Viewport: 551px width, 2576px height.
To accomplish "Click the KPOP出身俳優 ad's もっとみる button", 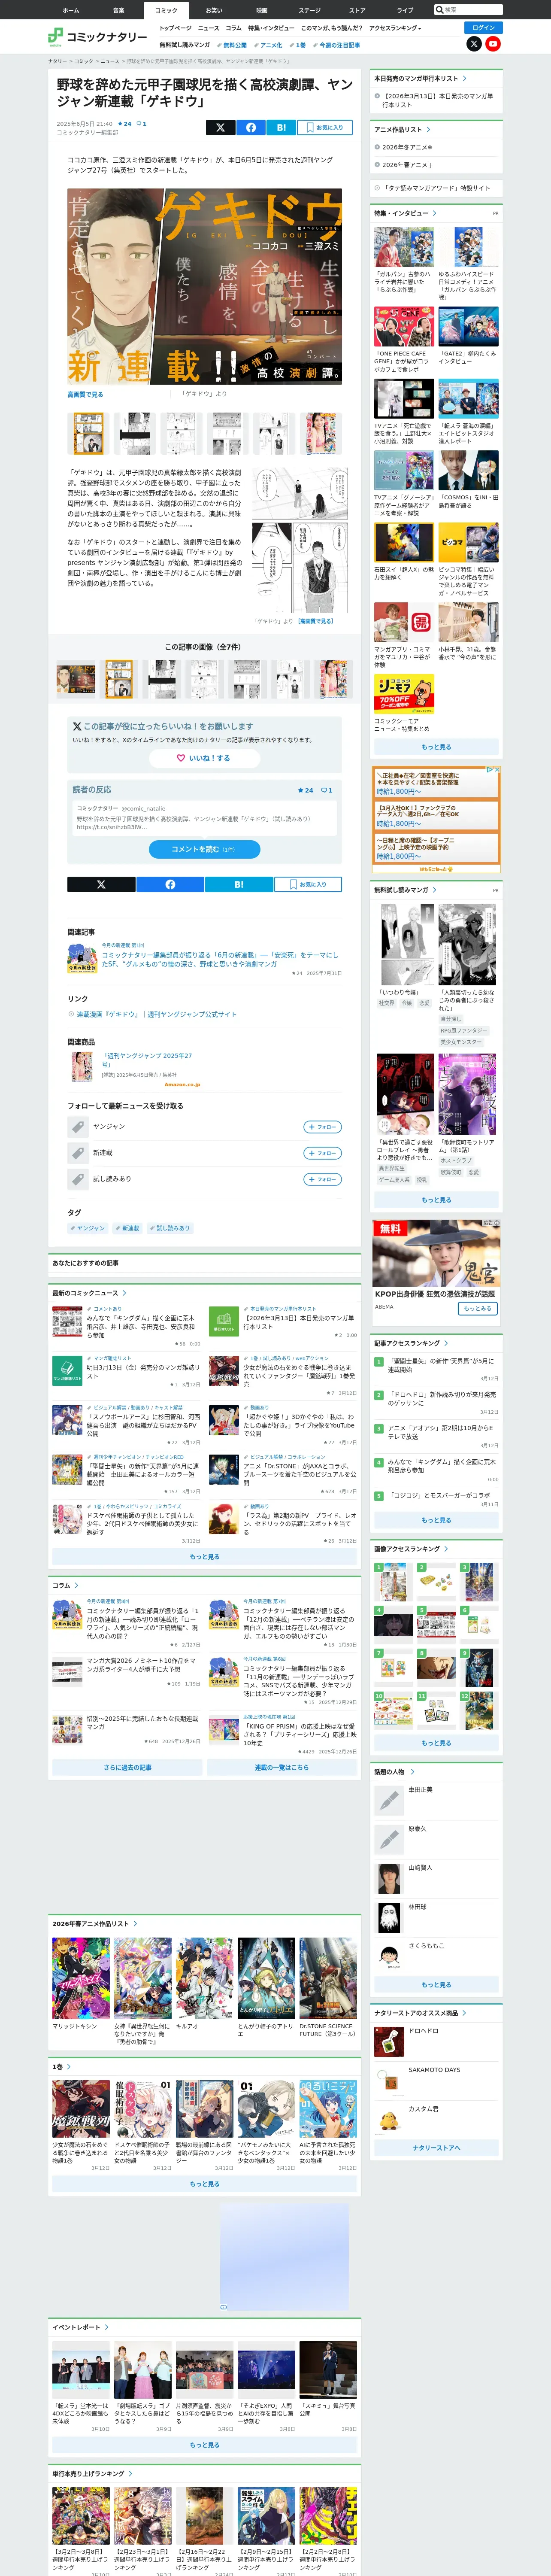I will coord(478,1308).
